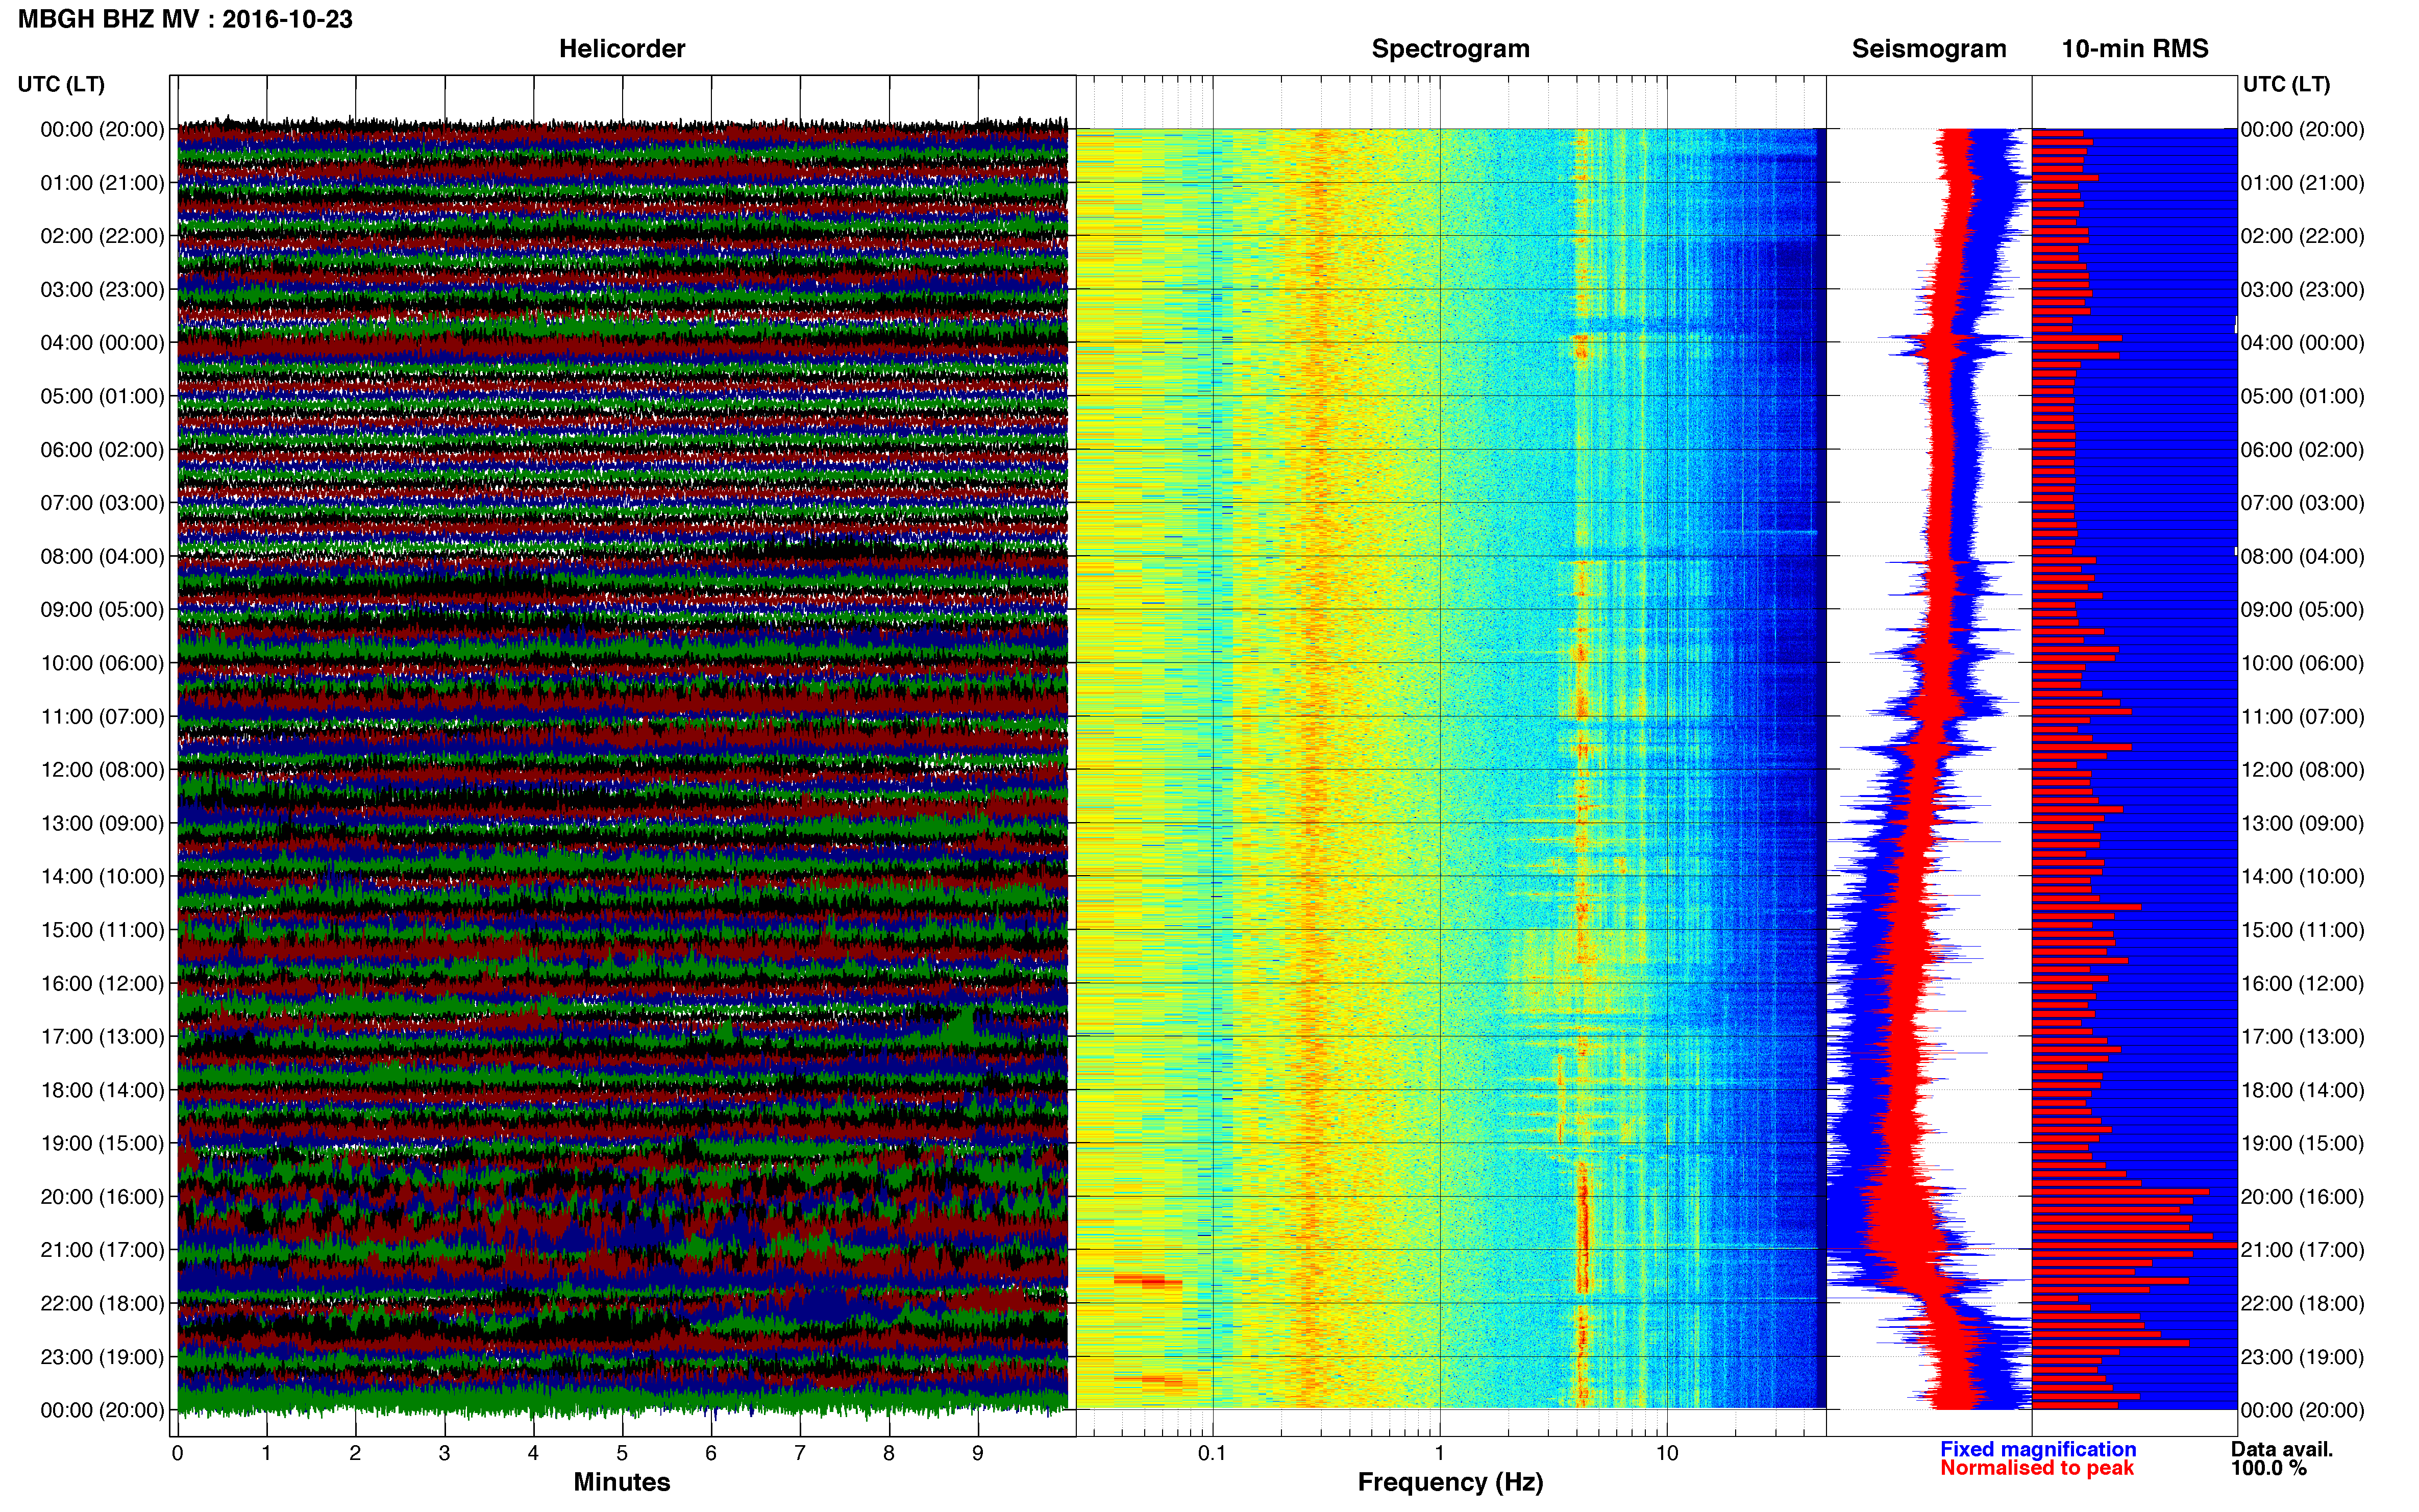The image size is (2419, 1512).
Task: Click the 'Normalised to peak' legend text
Action: 2037,1468
